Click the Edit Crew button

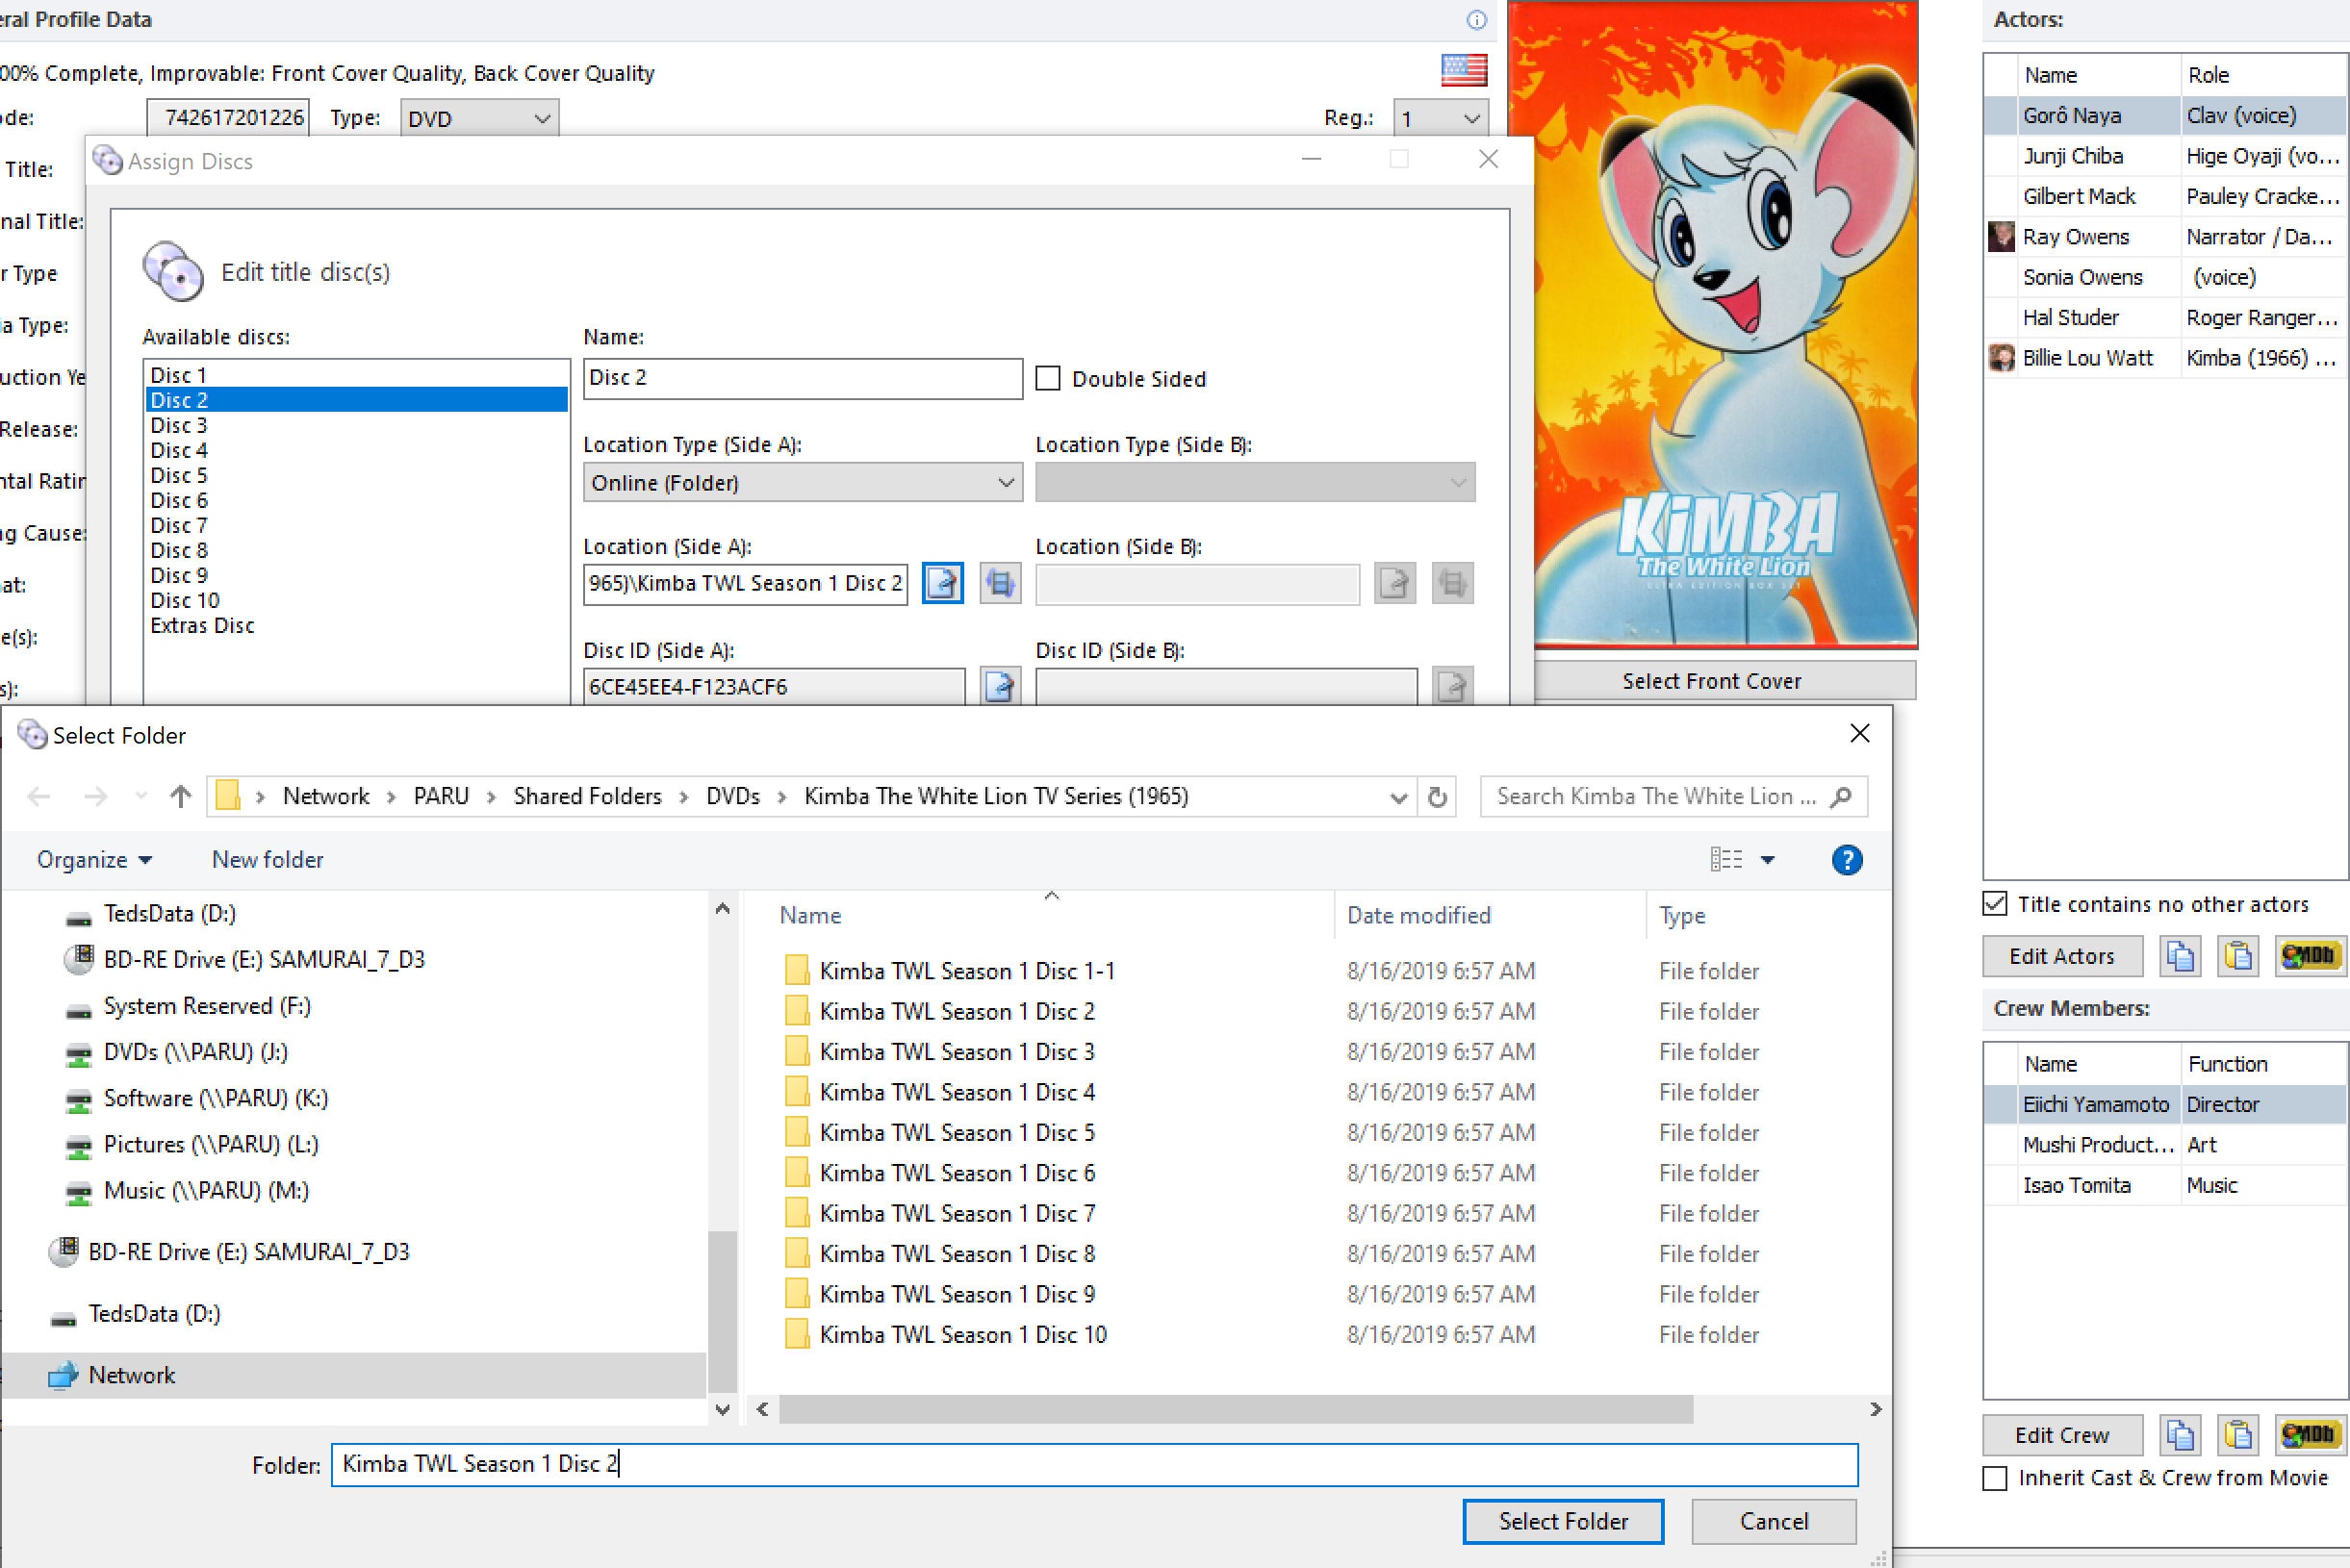[x=2061, y=1435]
